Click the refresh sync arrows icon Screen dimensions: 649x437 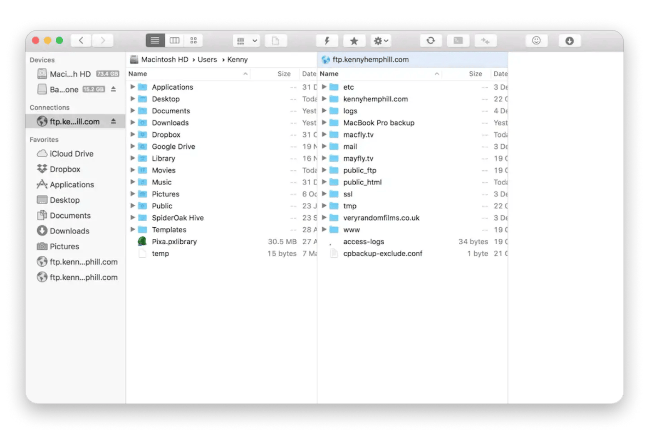pyautogui.click(x=431, y=41)
